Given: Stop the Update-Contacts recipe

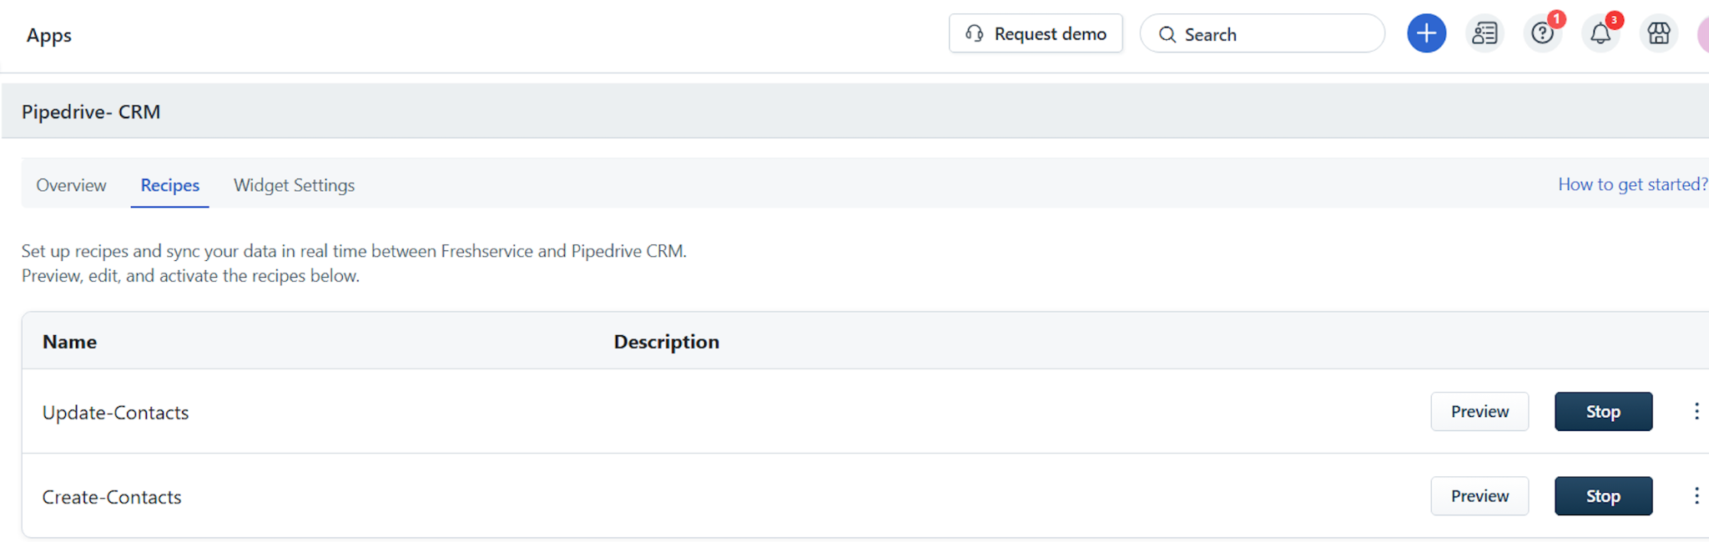Looking at the screenshot, I should click(1603, 412).
